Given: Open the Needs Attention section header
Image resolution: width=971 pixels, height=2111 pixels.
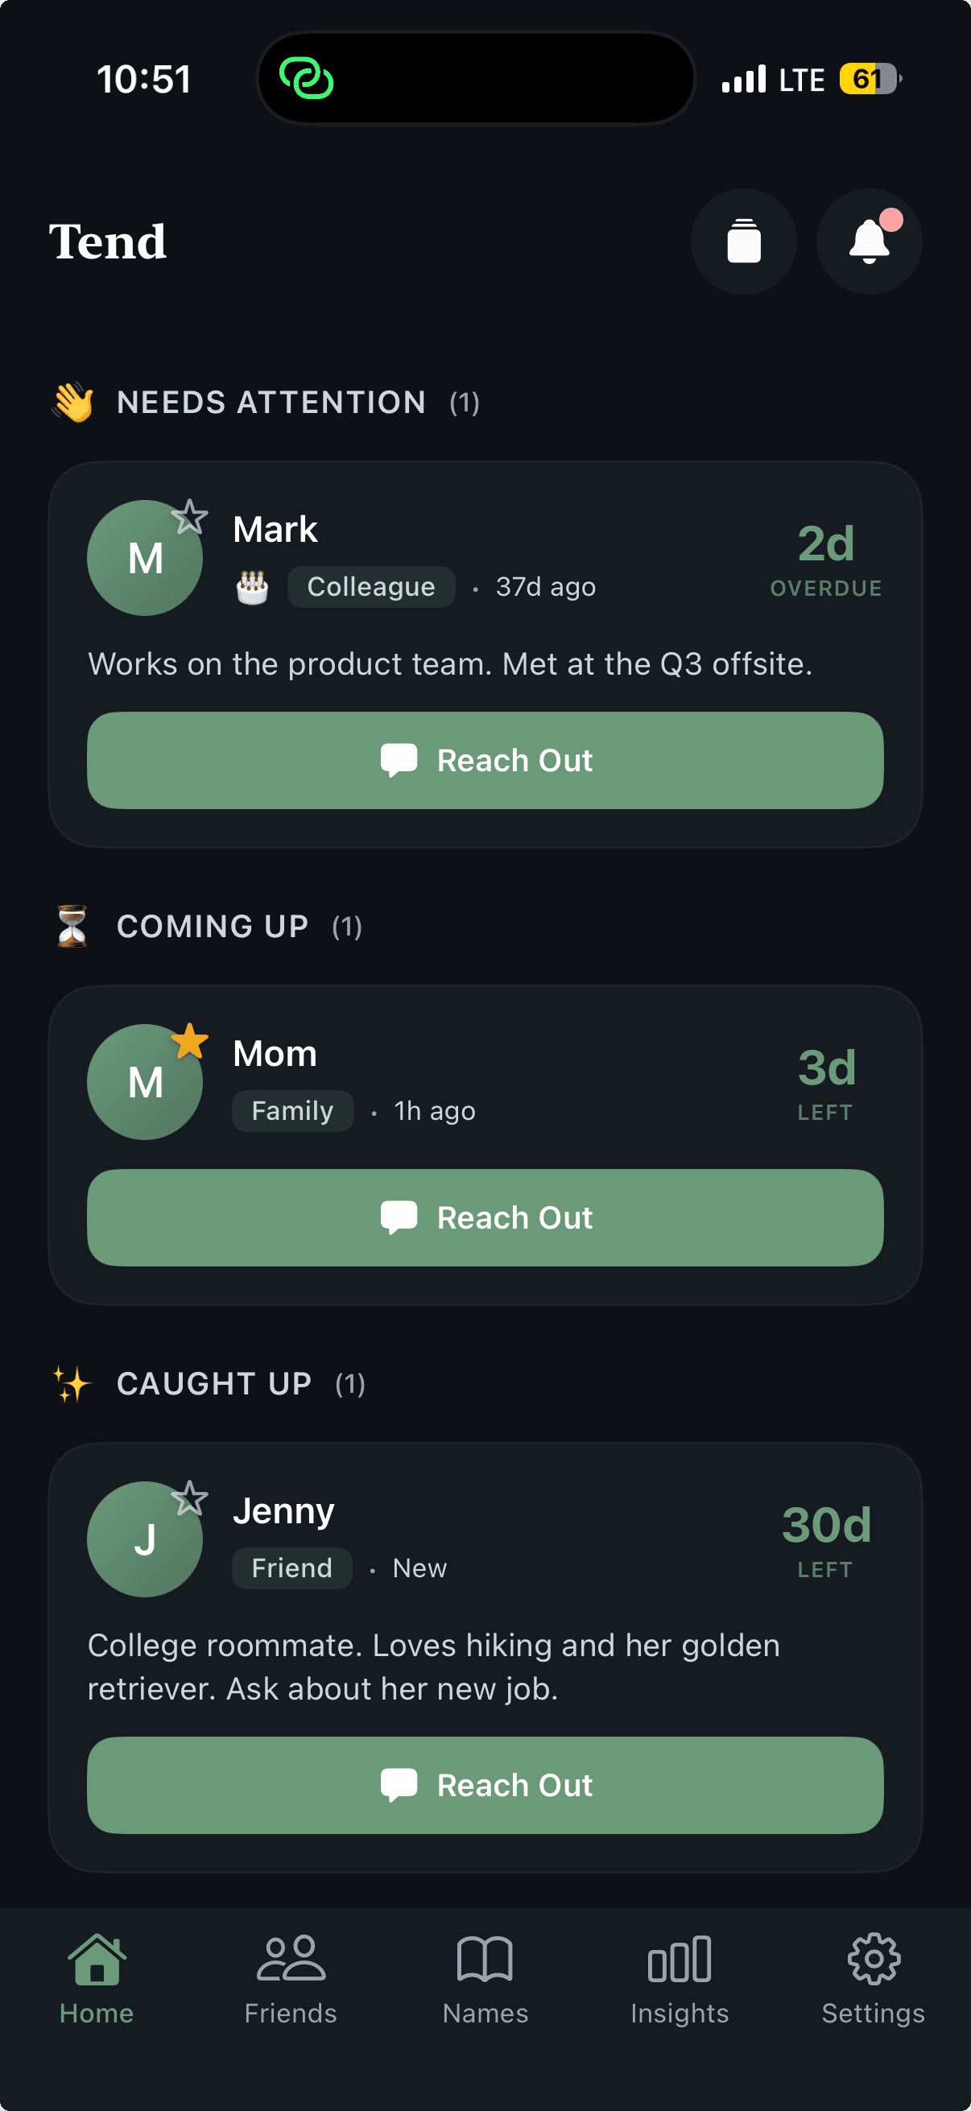Looking at the screenshot, I should pyautogui.click(x=271, y=402).
